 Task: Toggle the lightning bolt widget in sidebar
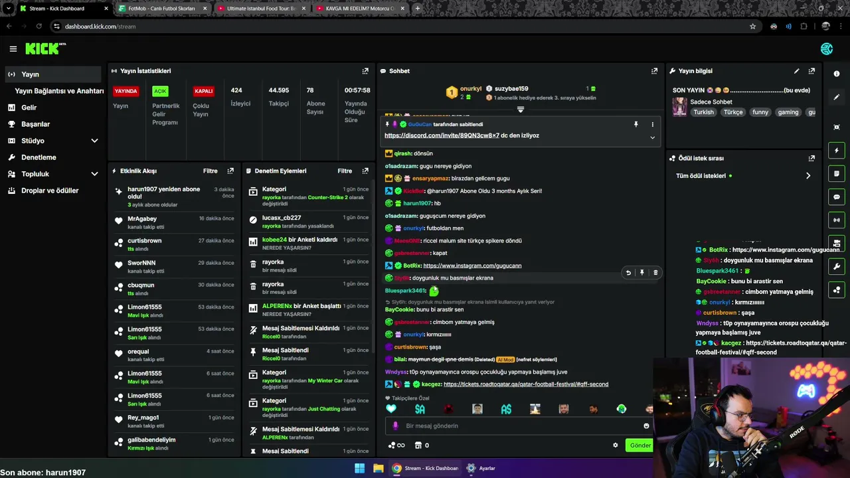837,151
